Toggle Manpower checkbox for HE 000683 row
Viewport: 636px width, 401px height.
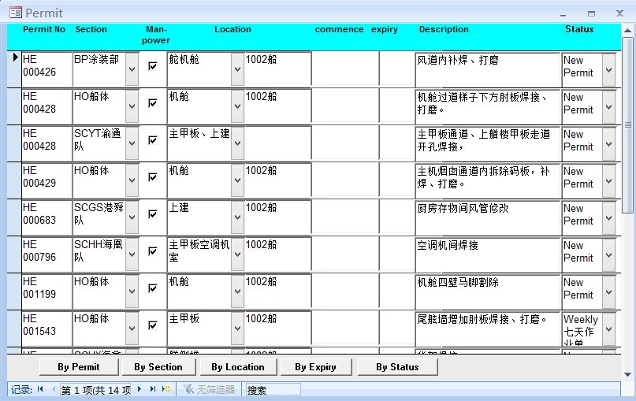pos(153,214)
